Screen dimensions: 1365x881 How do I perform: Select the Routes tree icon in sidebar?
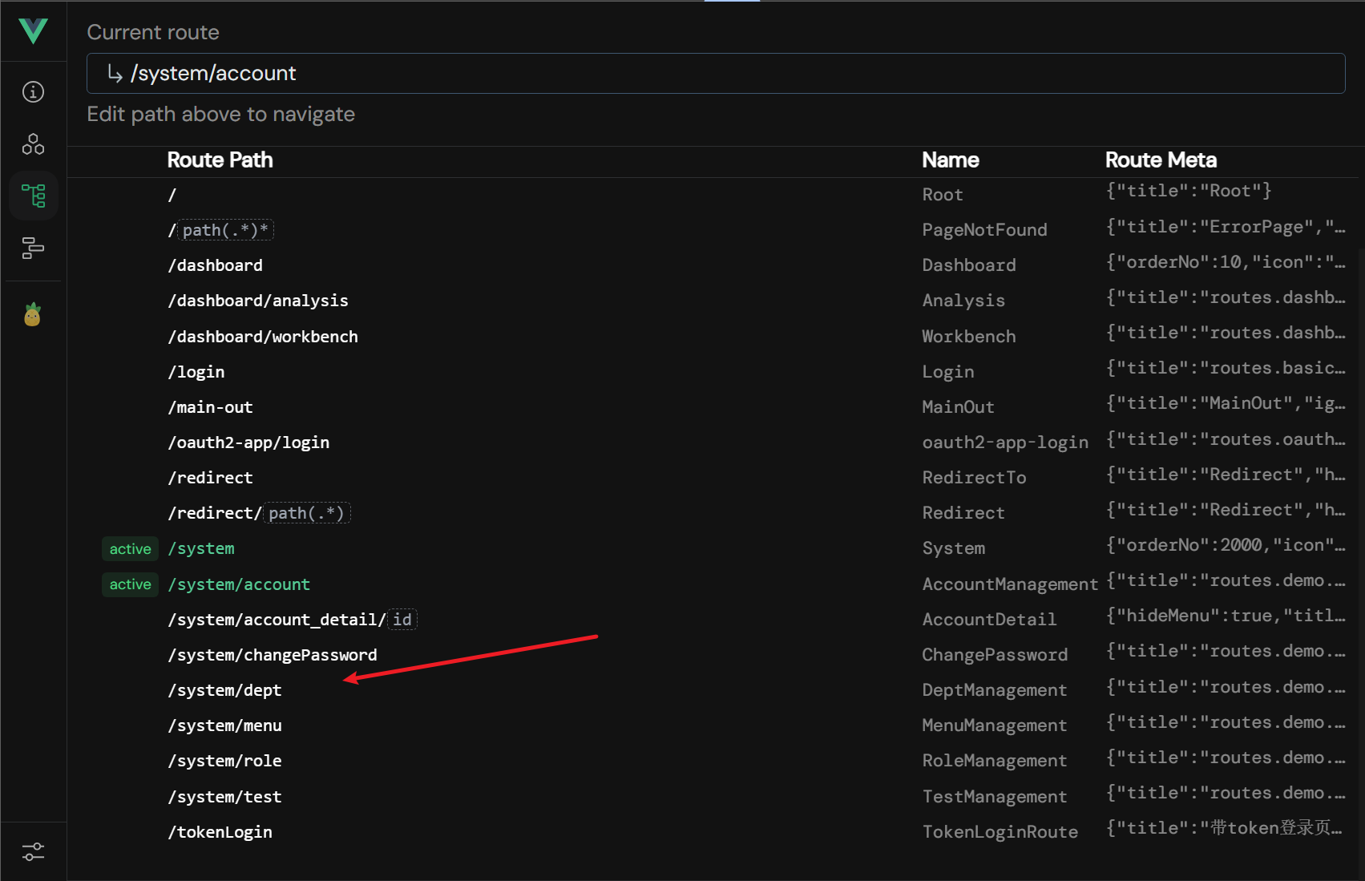[x=33, y=196]
